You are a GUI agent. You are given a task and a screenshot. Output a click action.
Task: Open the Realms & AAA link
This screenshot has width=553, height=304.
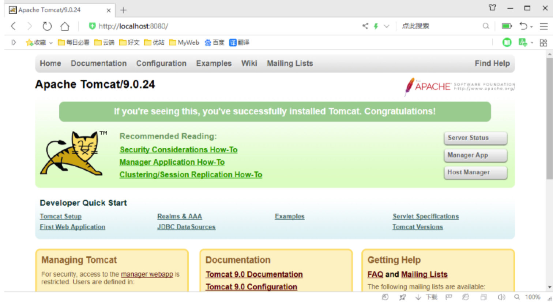(180, 216)
